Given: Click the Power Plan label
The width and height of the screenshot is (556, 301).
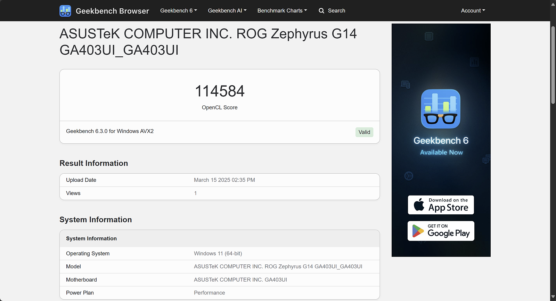Looking at the screenshot, I should 80,293.
